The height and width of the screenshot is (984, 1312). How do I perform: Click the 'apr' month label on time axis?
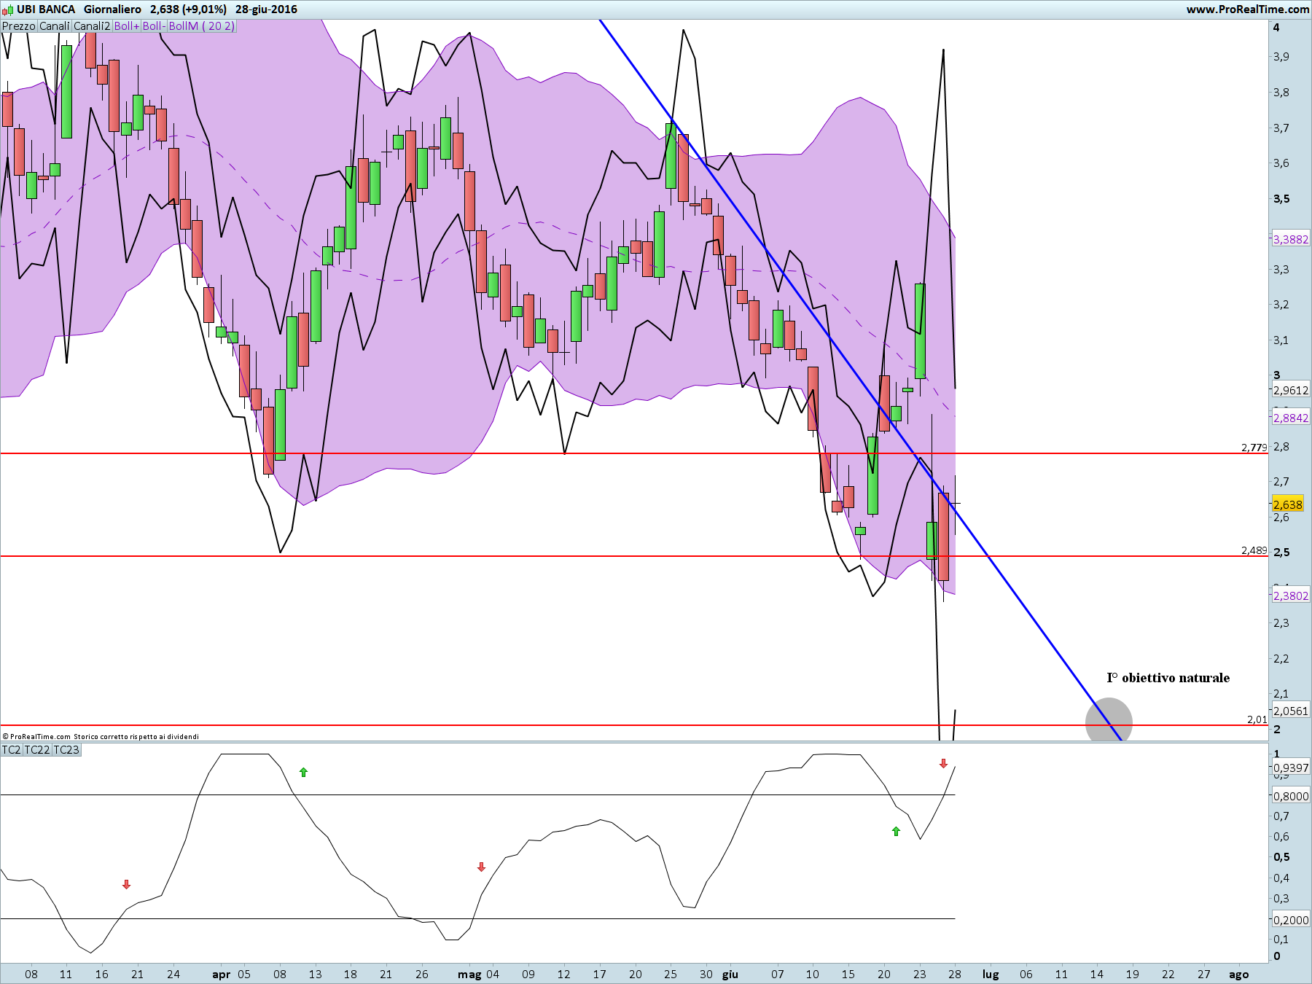pos(221,975)
